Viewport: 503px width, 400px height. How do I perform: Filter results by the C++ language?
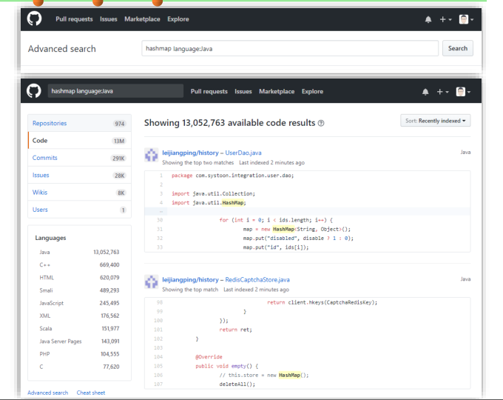[46, 264]
